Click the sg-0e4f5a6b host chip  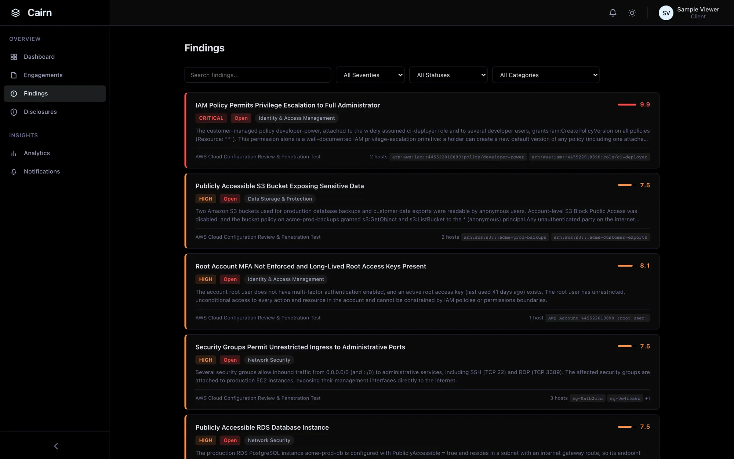click(625, 399)
